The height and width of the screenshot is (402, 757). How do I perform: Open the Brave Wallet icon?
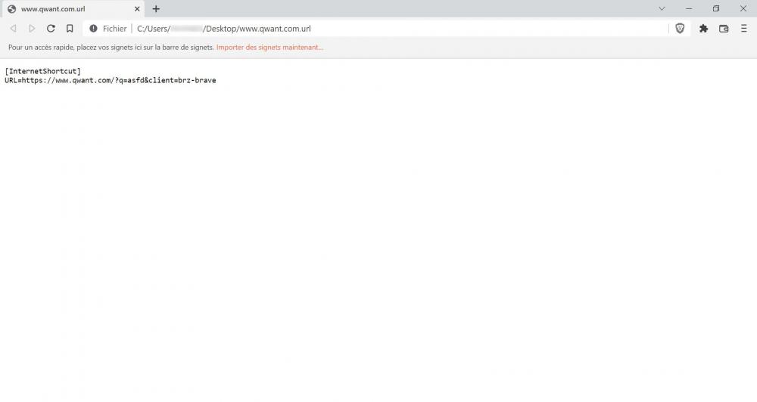(x=724, y=29)
